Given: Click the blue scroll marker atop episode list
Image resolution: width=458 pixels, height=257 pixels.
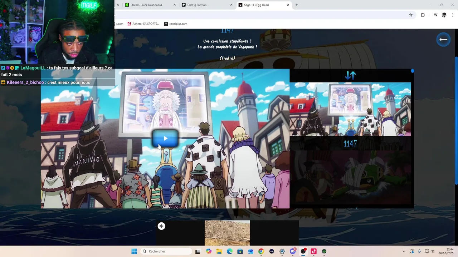Looking at the screenshot, I should coord(413,71).
